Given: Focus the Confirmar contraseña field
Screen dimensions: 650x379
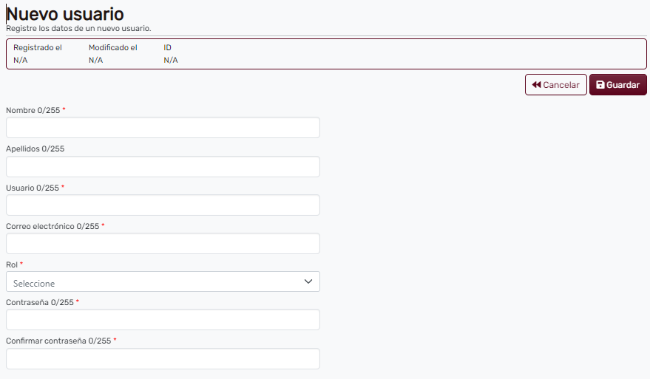Looking at the screenshot, I should 163,358.
